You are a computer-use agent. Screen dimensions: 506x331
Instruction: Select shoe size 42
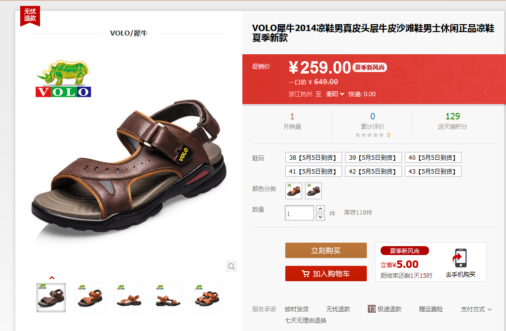click(373, 171)
